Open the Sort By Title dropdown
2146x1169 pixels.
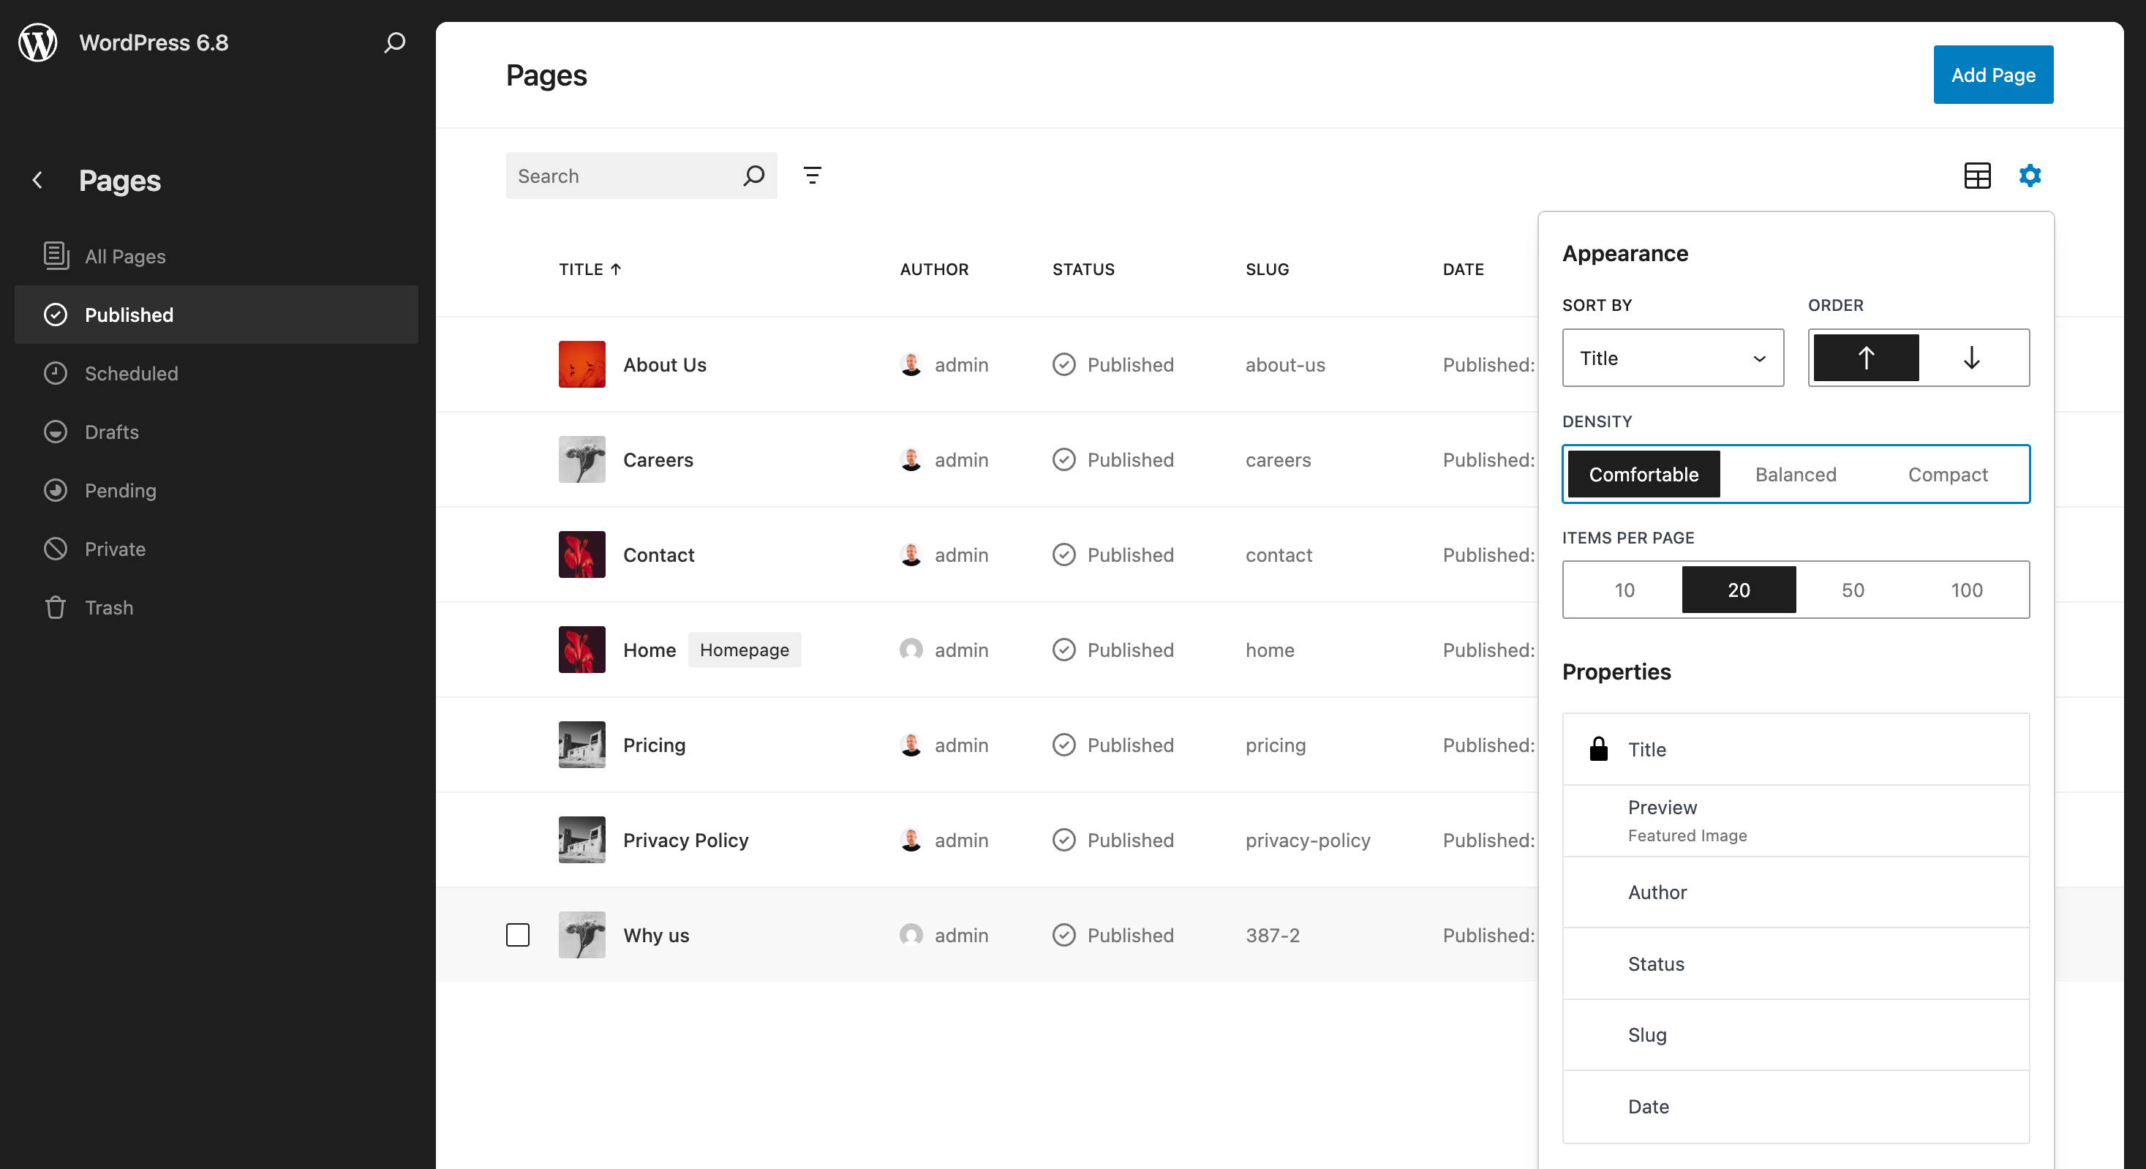click(x=1672, y=358)
